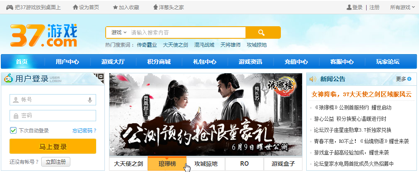Image resolution: width=419 pixels, height=172 pixels.
Task: Click the gamepad icon for desktop shortcut
Action: (10, 7)
